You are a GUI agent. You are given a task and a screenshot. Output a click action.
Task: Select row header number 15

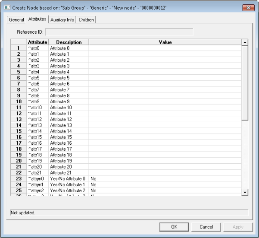point(19,131)
